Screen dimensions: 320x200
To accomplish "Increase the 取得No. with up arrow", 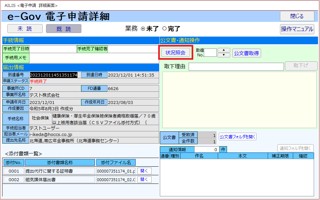I will coord(224,50).
